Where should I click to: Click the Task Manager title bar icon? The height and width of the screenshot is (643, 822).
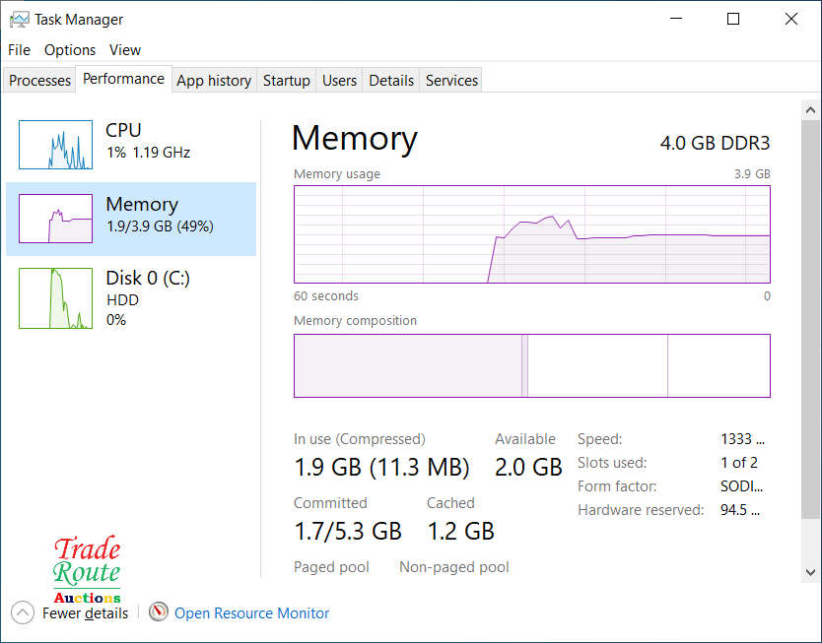point(19,19)
